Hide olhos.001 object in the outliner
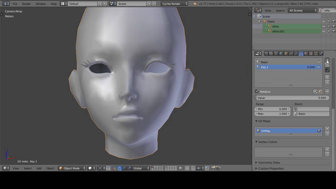Viewport: 336px width, 189px height. click(324, 31)
